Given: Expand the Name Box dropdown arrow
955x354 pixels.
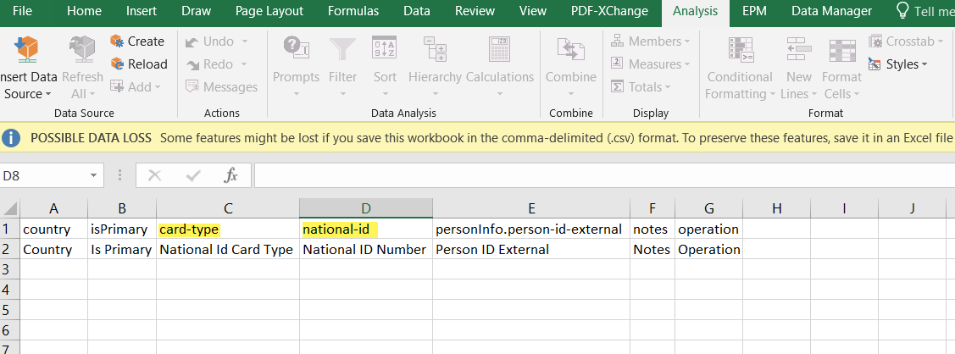Looking at the screenshot, I should pyautogui.click(x=93, y=176).
